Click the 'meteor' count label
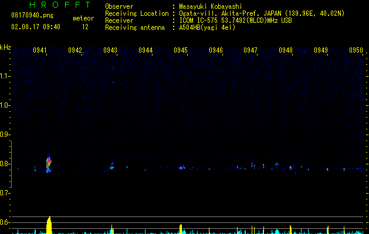The height and width of the screenshot is (234, 369). click(83, 18)
